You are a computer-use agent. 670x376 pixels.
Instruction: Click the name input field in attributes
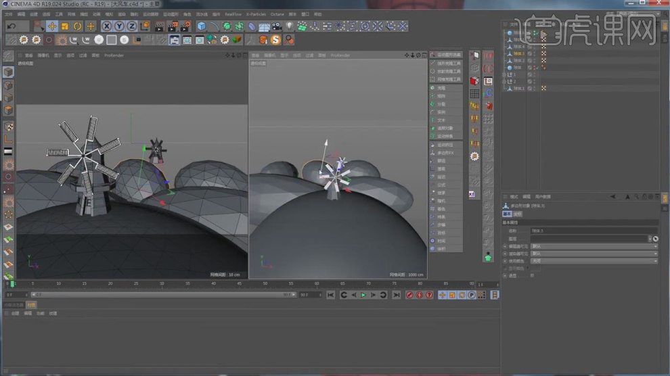tap(589, 231)
